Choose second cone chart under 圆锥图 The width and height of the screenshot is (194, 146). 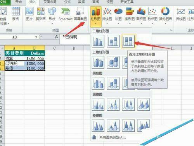coord(113,105)
